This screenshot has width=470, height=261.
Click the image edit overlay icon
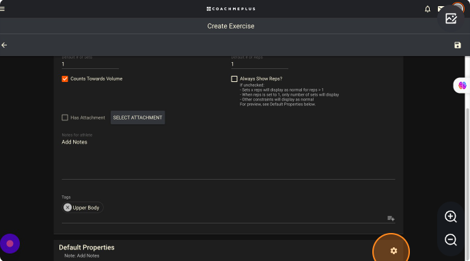pos(451,18)
